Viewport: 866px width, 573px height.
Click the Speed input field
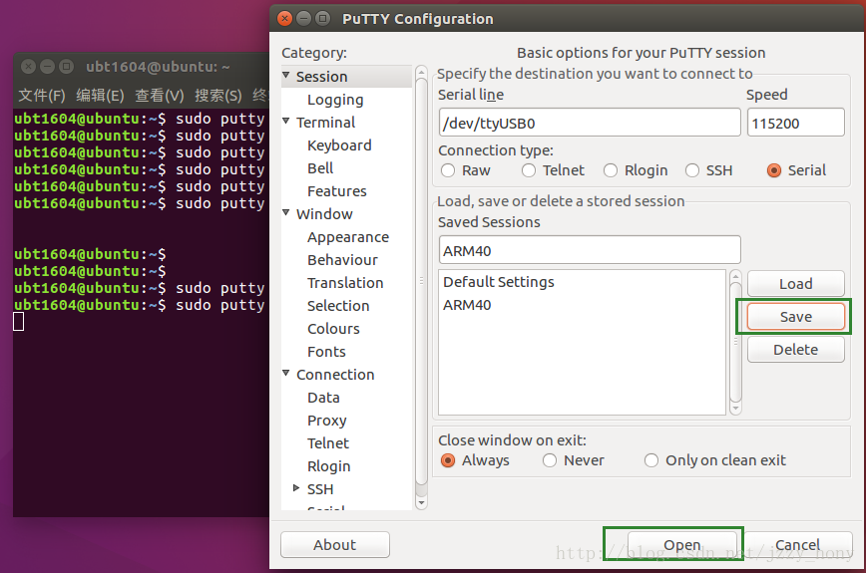tap(795, 123)
